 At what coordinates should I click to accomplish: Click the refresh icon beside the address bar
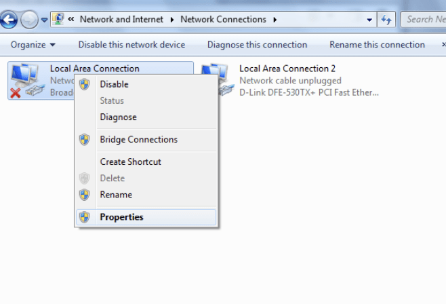click(x=387, y=20)
